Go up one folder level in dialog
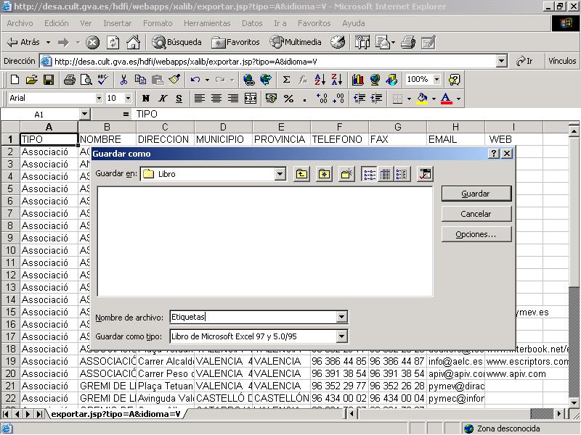This screenshot has height=435, width=581. tap(301, 174)
